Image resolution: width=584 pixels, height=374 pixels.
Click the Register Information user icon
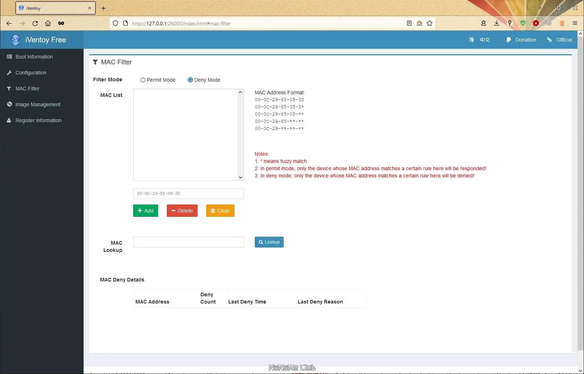pos(9,120)
